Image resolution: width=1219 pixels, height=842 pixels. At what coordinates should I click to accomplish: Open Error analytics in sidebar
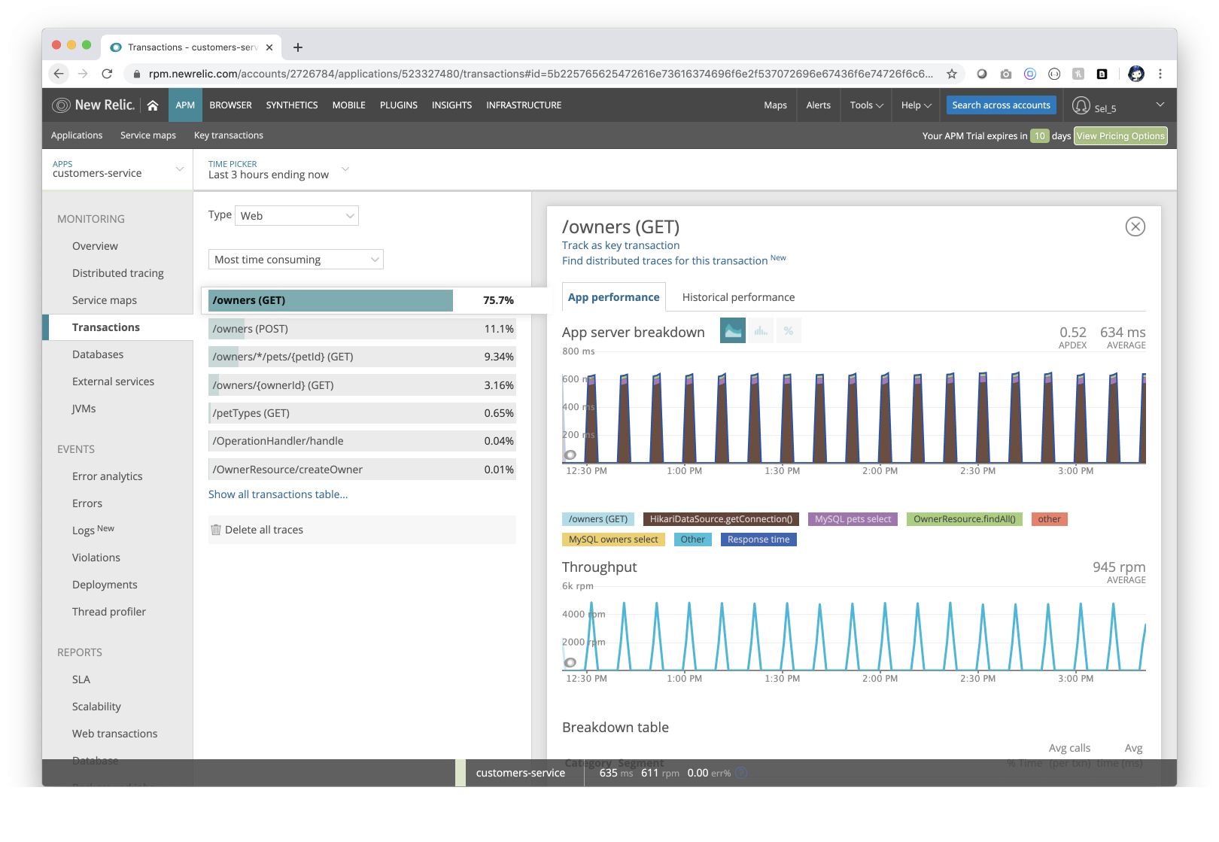click(x=107, y=476)
